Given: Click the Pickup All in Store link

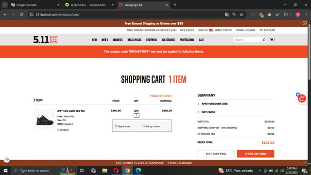Looking at the screenshot, I should (161, 96).
